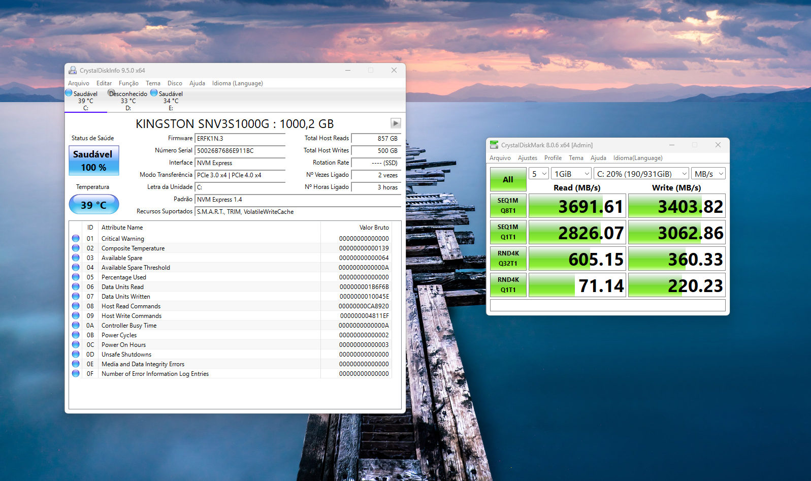Open target drive dropdown C: 20%
Image resolution: width=811 pixels, height=481 pixels.
point(641,174)
